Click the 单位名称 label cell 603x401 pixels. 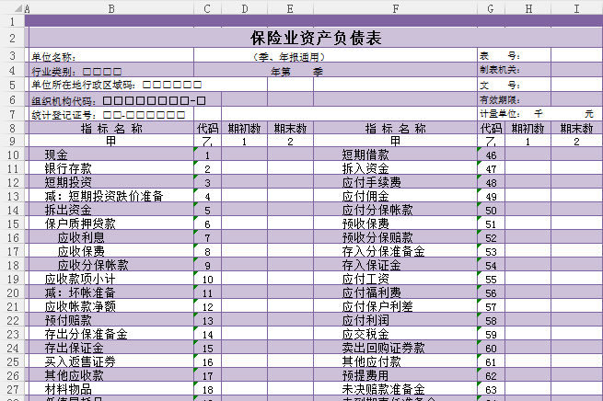coord(53,57)
